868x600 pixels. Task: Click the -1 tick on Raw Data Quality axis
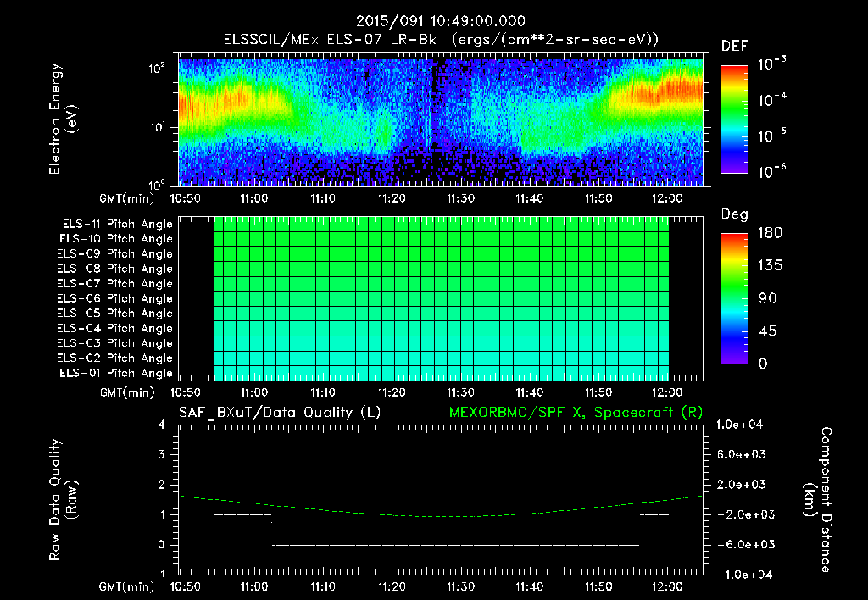pos(159,575)
